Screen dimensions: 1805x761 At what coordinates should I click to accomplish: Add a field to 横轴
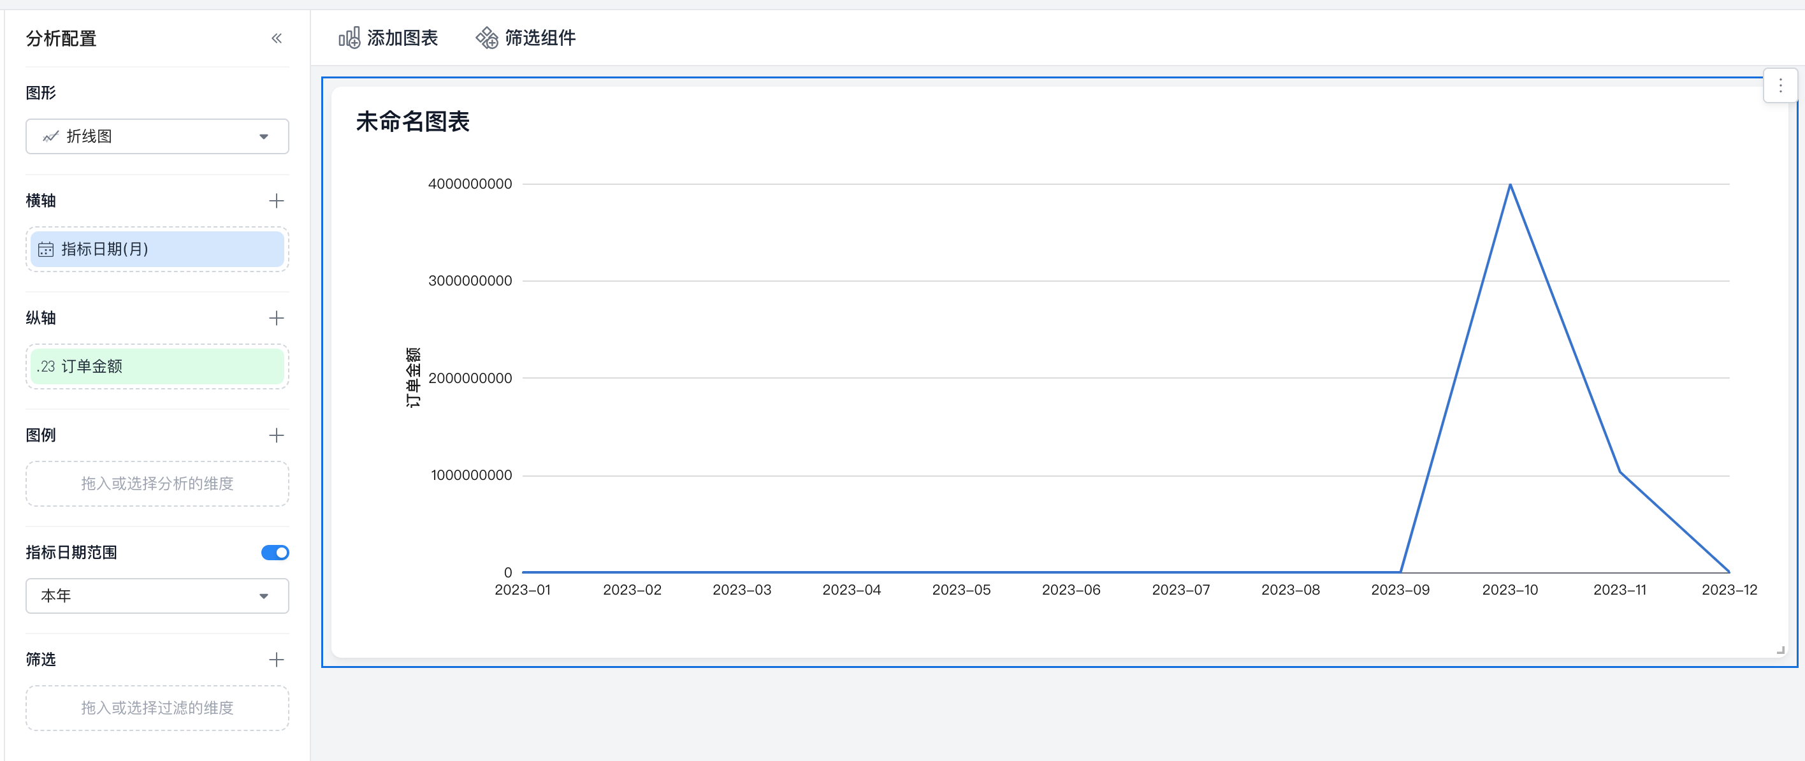pos(276,201)
